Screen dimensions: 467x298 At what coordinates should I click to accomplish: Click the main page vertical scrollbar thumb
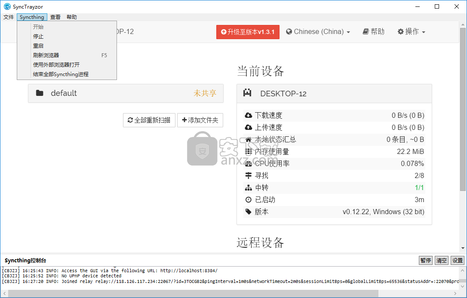pos(463,109)
